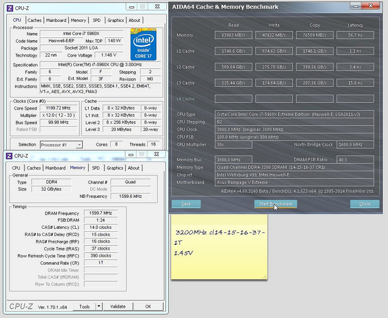Click the Memory Type field Quad Channel DDR4-3200
The image size is (388, 318).
294,167
